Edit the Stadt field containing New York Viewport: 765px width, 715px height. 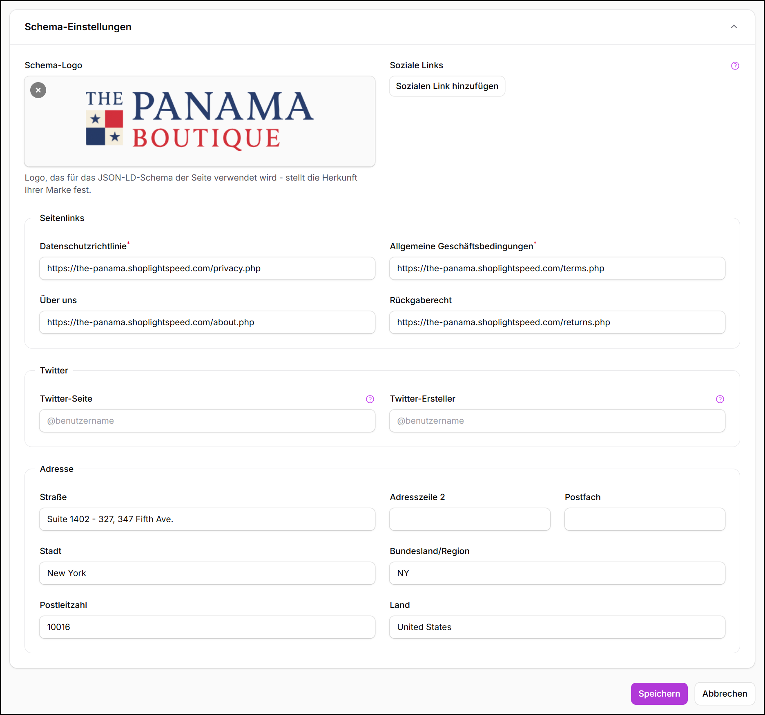coord(207,573)
